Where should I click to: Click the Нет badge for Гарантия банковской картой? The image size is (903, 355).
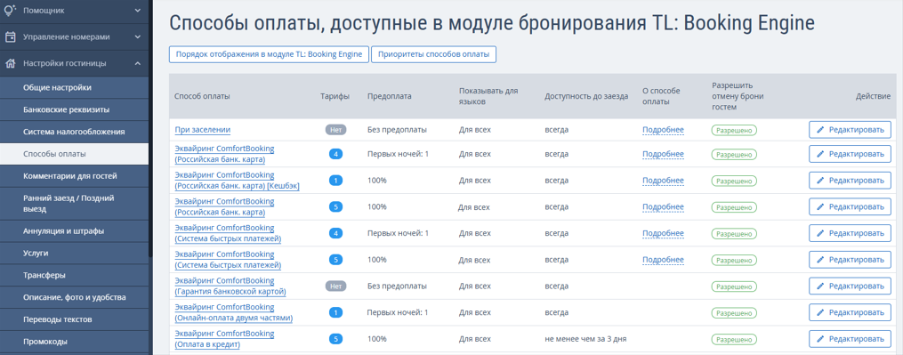(x=335, y=286)
